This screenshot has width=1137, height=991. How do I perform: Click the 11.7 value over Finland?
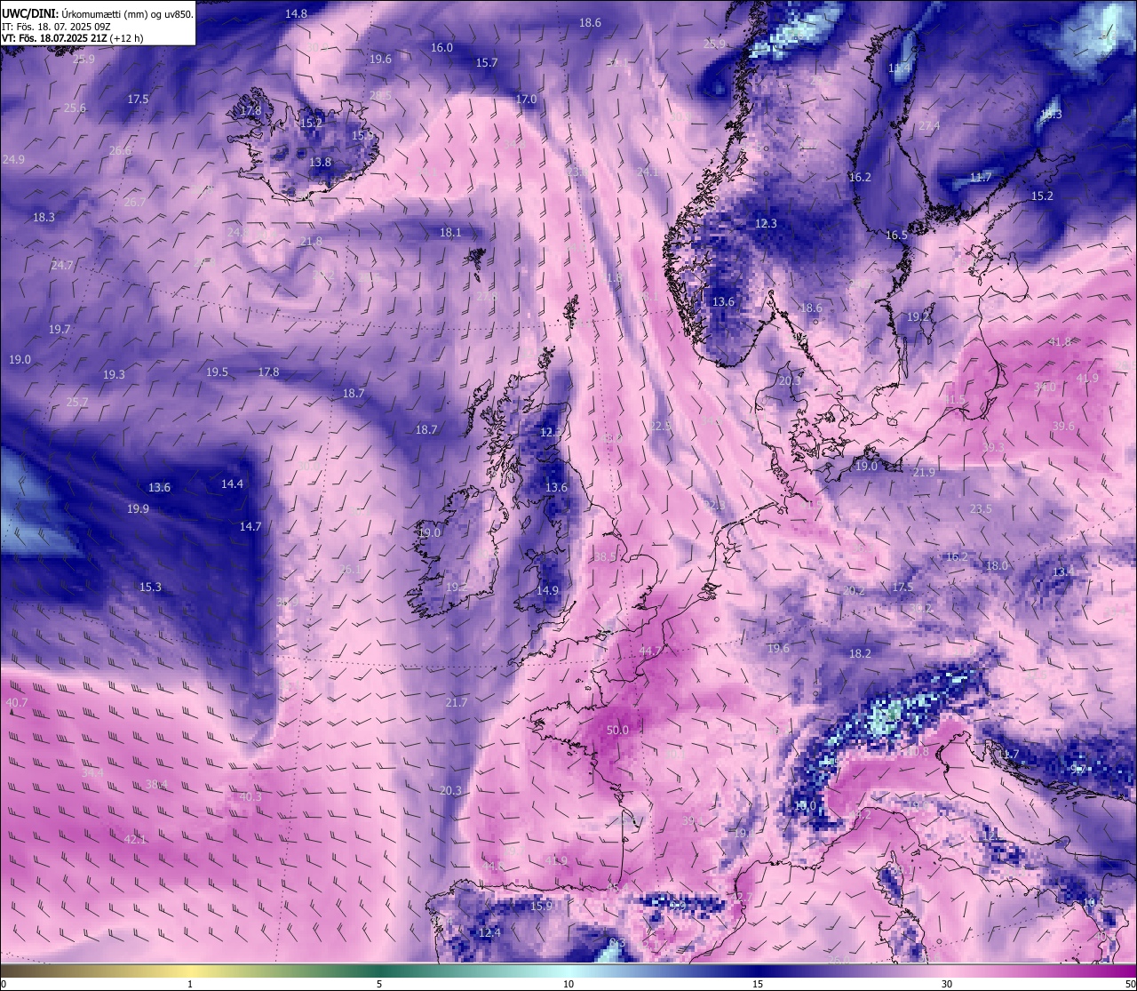click(x=980, y=178)
